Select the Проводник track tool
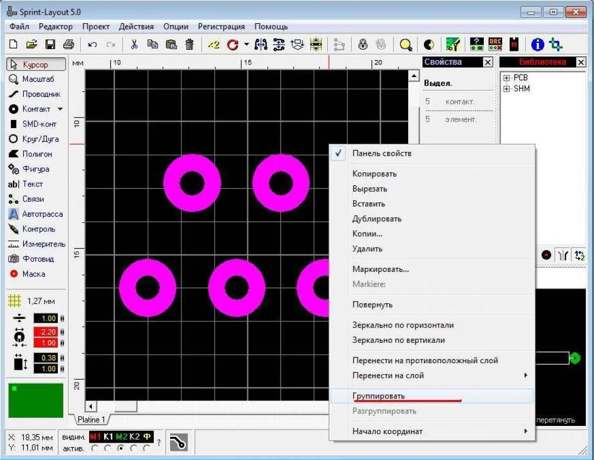This screenshot has height=460, width=594. click(36, 94)
